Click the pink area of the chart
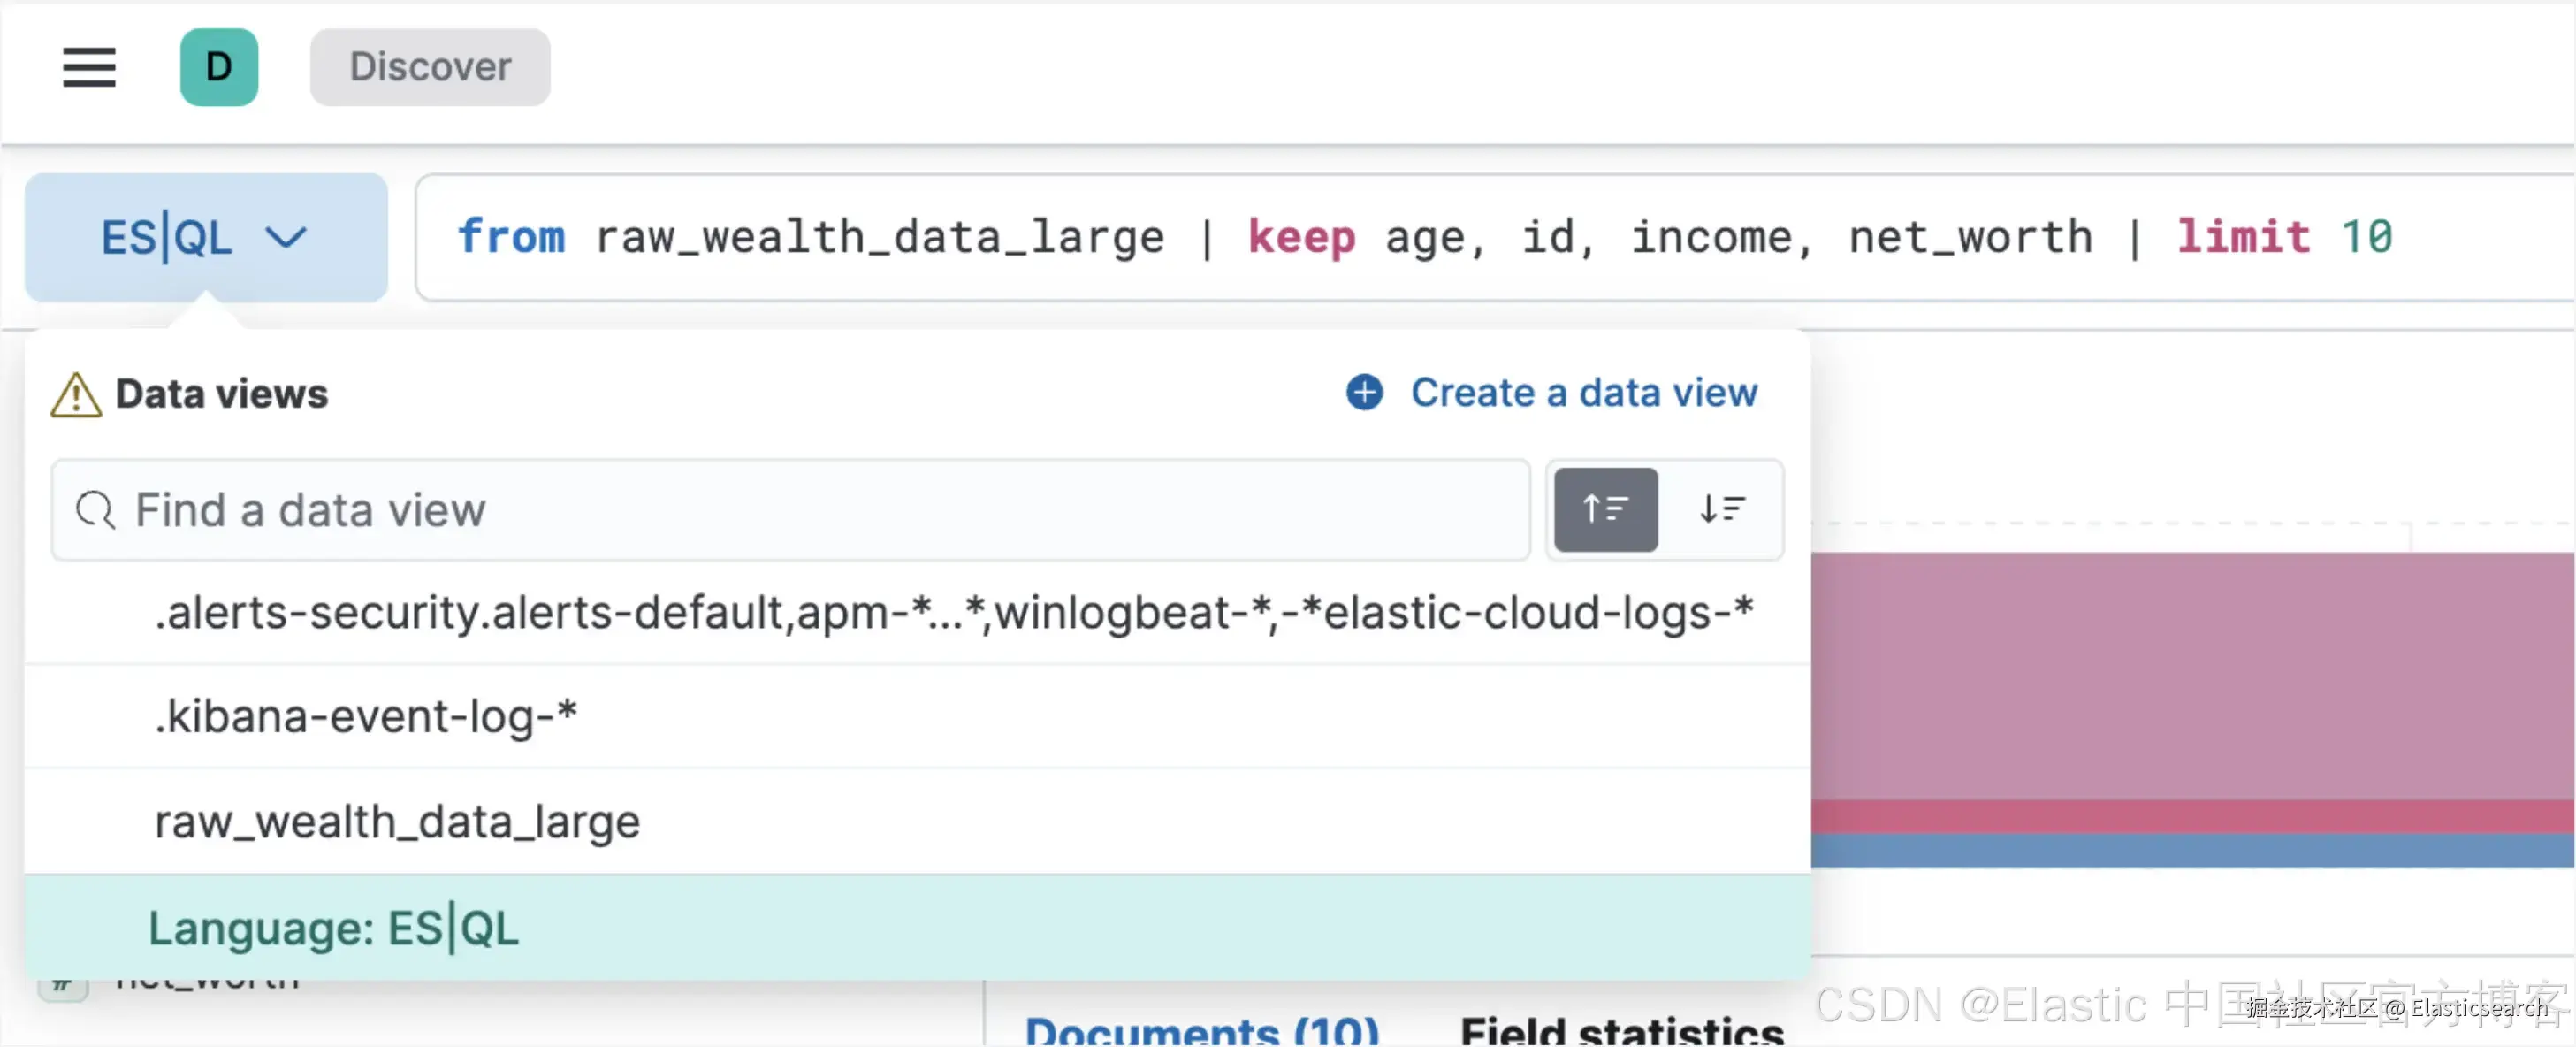The height and width of the screenshot is (1047, 2576). [2190, 675]
